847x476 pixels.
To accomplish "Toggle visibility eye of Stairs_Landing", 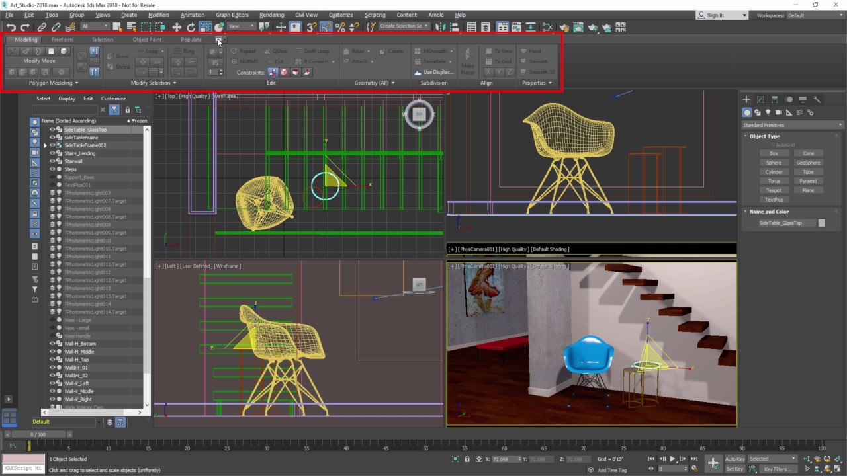I will [52, 153].
